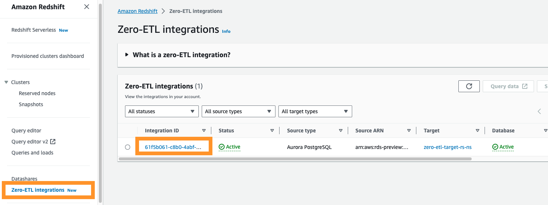Click the table's horizontal scrollbar
The width and height of the screenshot is (548, 205).
coord(295,159)
